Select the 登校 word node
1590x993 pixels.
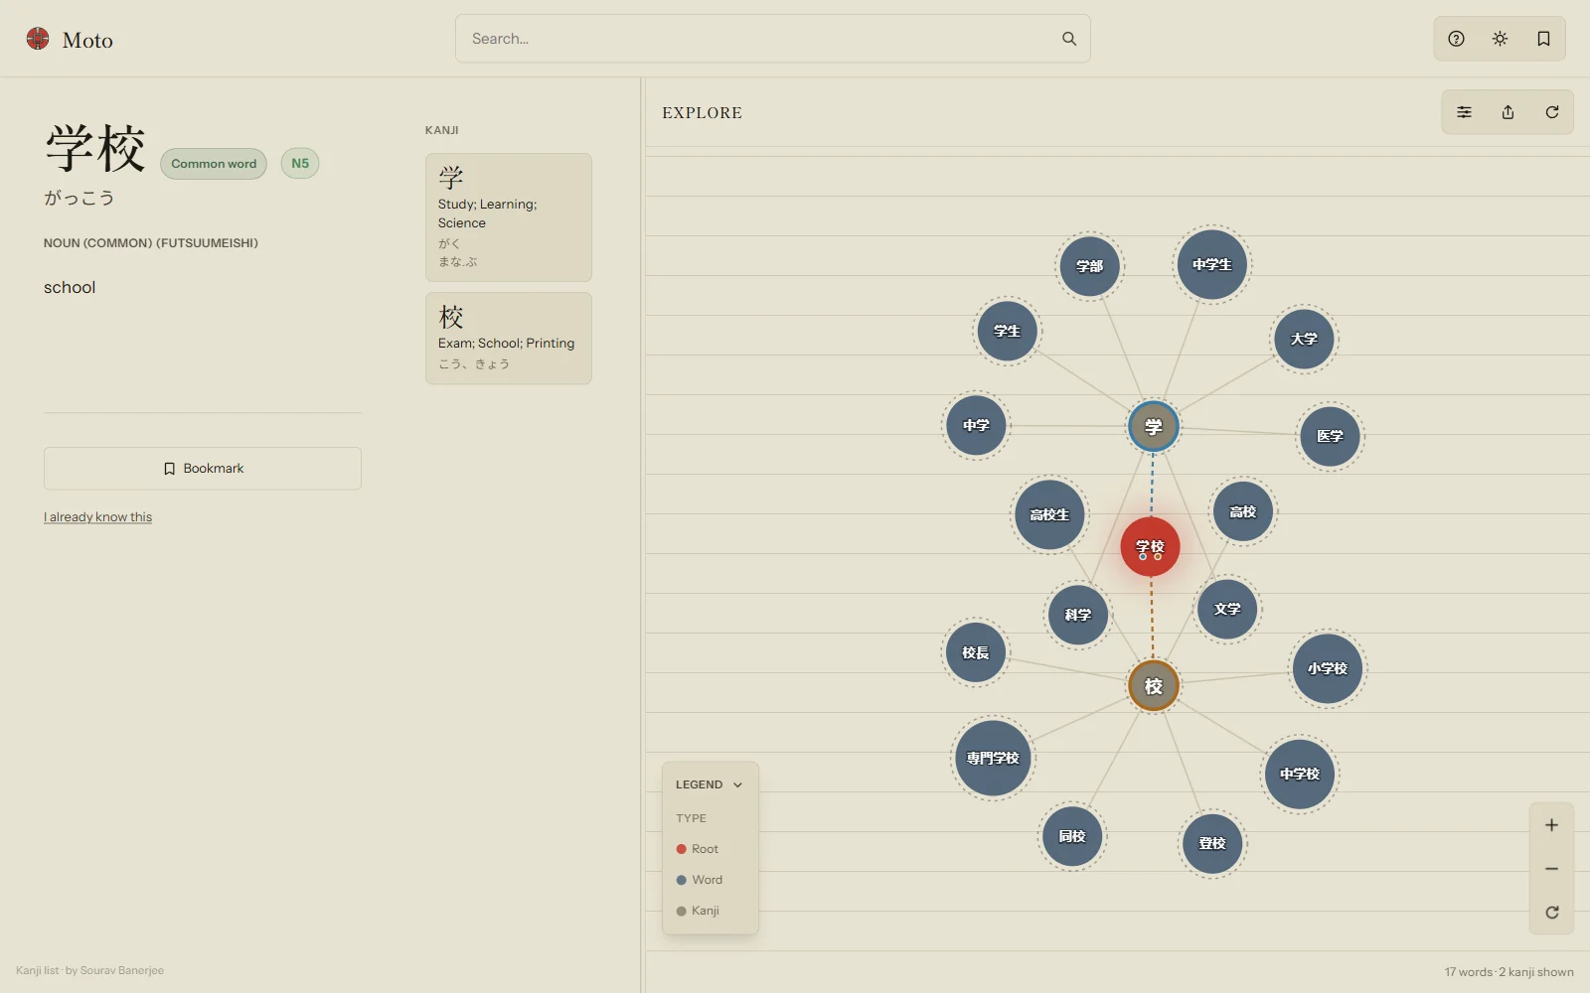click(x=1212, y=843)
